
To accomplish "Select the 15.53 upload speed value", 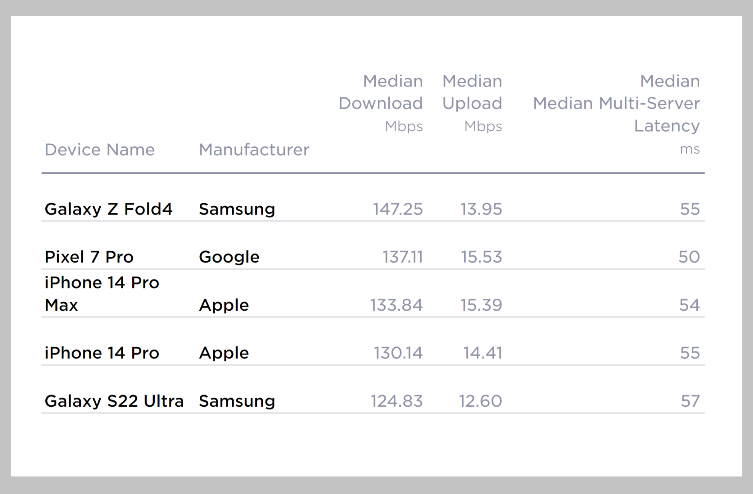I will point(481,257).
